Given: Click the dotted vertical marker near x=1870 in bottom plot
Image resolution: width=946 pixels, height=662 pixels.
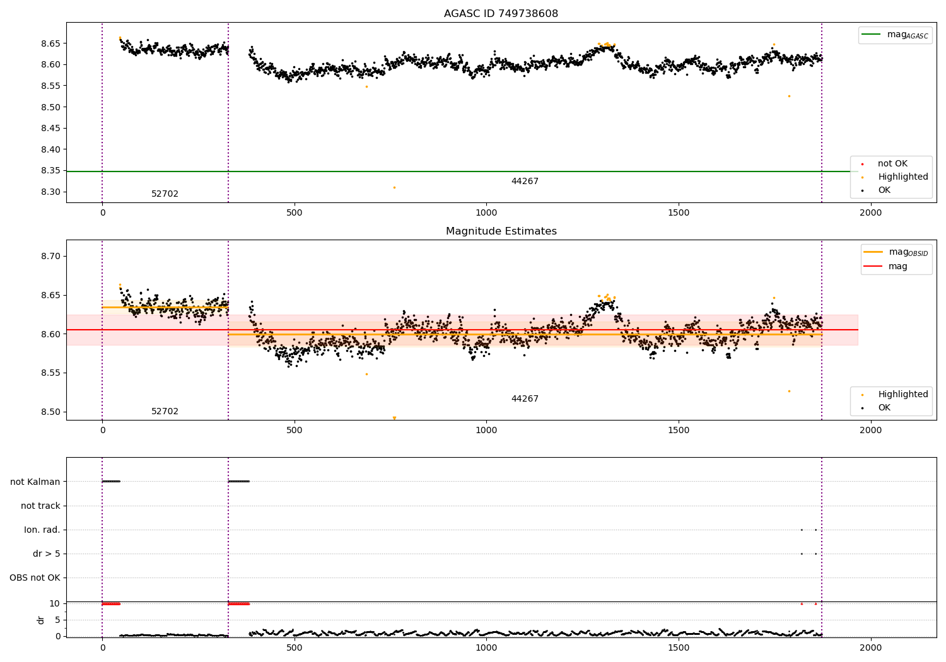Looking at the screenshot, I should click(822, 547).
